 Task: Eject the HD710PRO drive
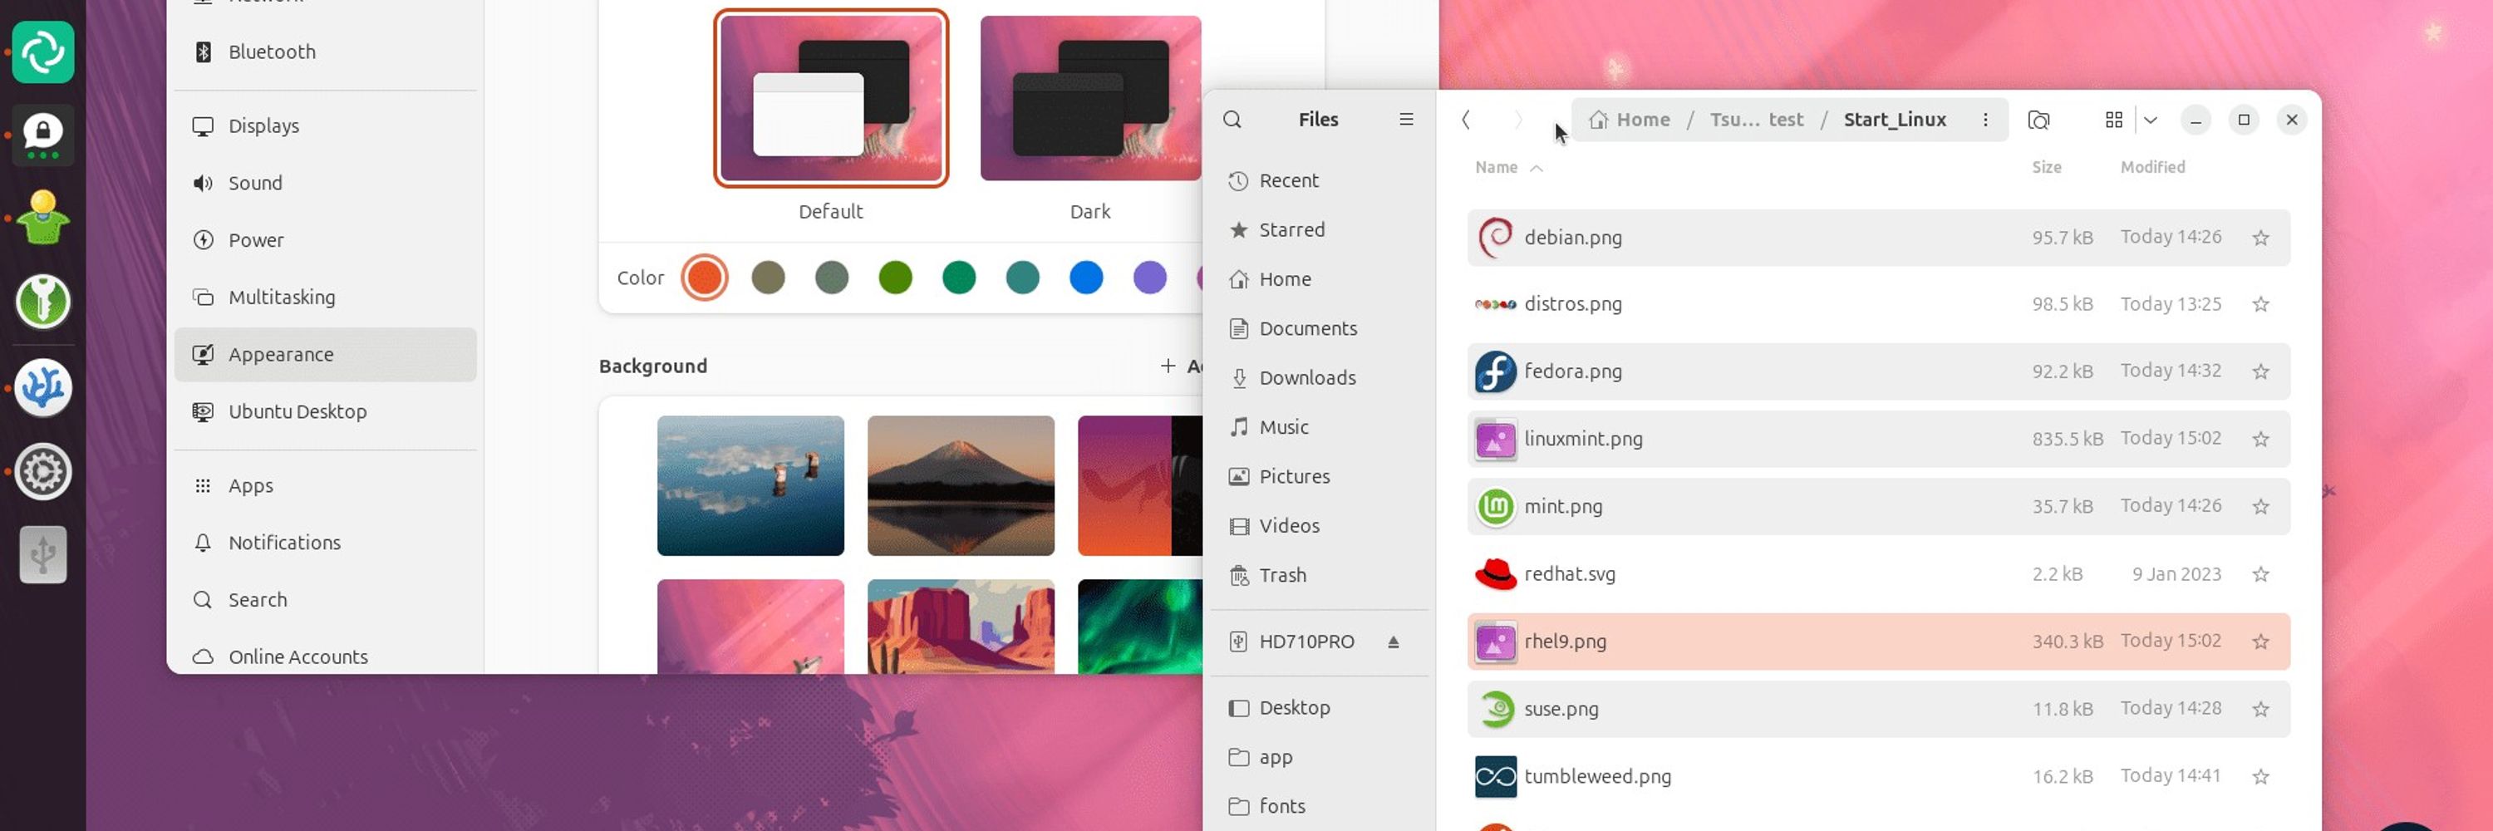click(1394, 642)
